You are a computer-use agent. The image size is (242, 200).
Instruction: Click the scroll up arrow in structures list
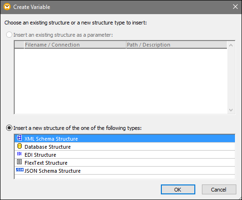click(x=231, y=45)
